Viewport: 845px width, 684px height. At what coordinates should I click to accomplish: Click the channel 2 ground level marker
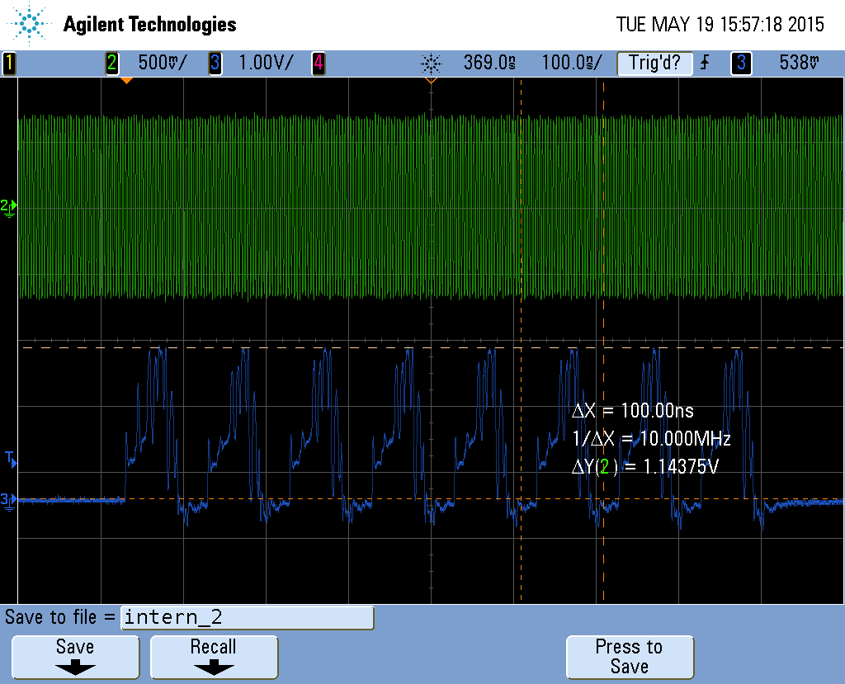pyautogui.click(x=8, y=208)
